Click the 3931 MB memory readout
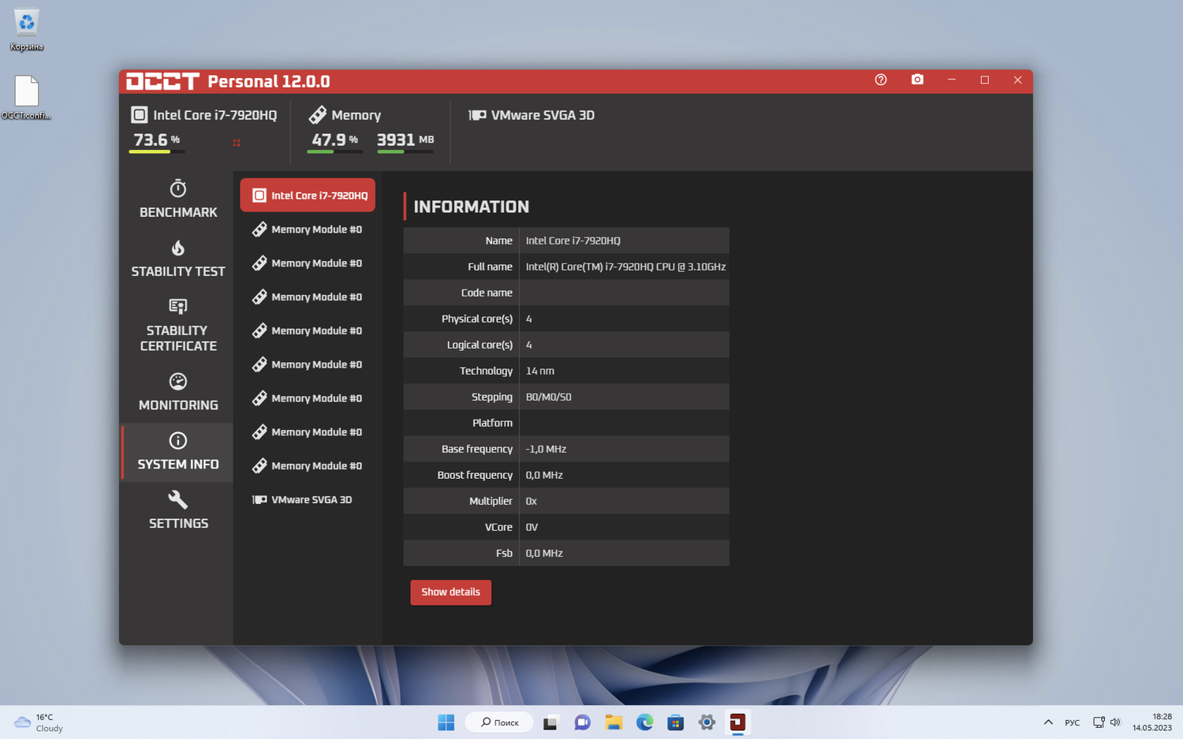This screenshot has height=739, width=1183. (x=405, y=140)
